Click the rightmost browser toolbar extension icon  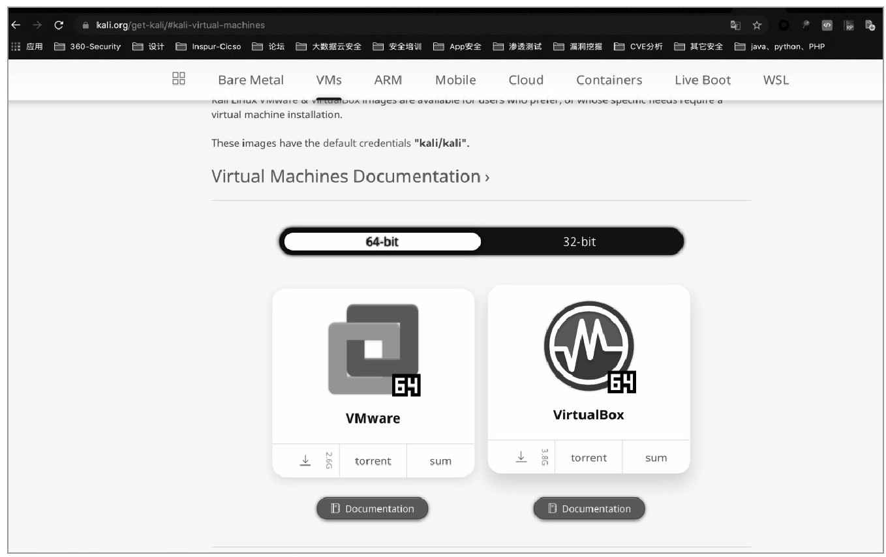870,25
